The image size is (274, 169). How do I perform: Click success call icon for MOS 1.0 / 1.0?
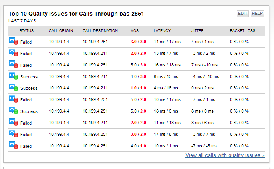(x=14, y=87)
